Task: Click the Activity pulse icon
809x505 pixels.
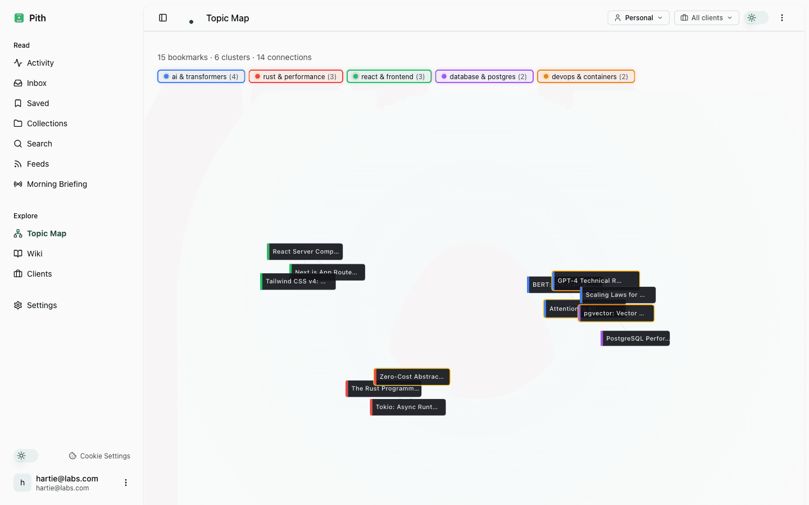Action: click(18, 63)
